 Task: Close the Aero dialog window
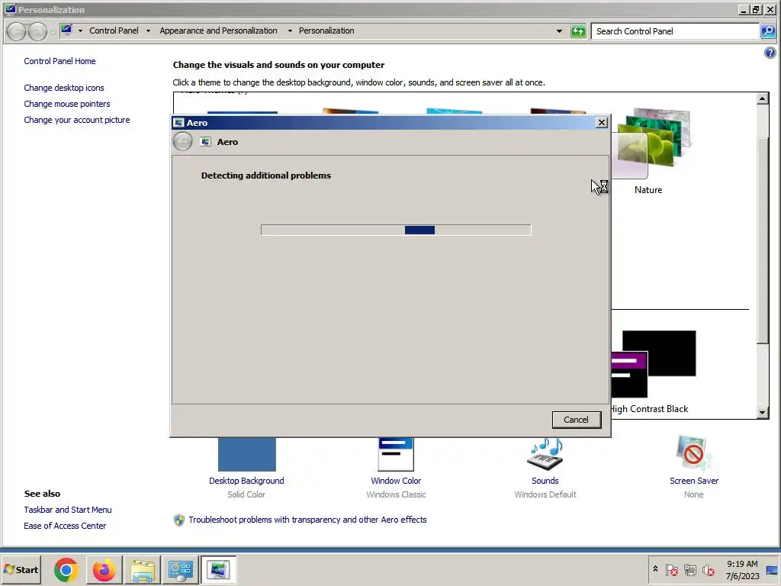tap(602, 123)
